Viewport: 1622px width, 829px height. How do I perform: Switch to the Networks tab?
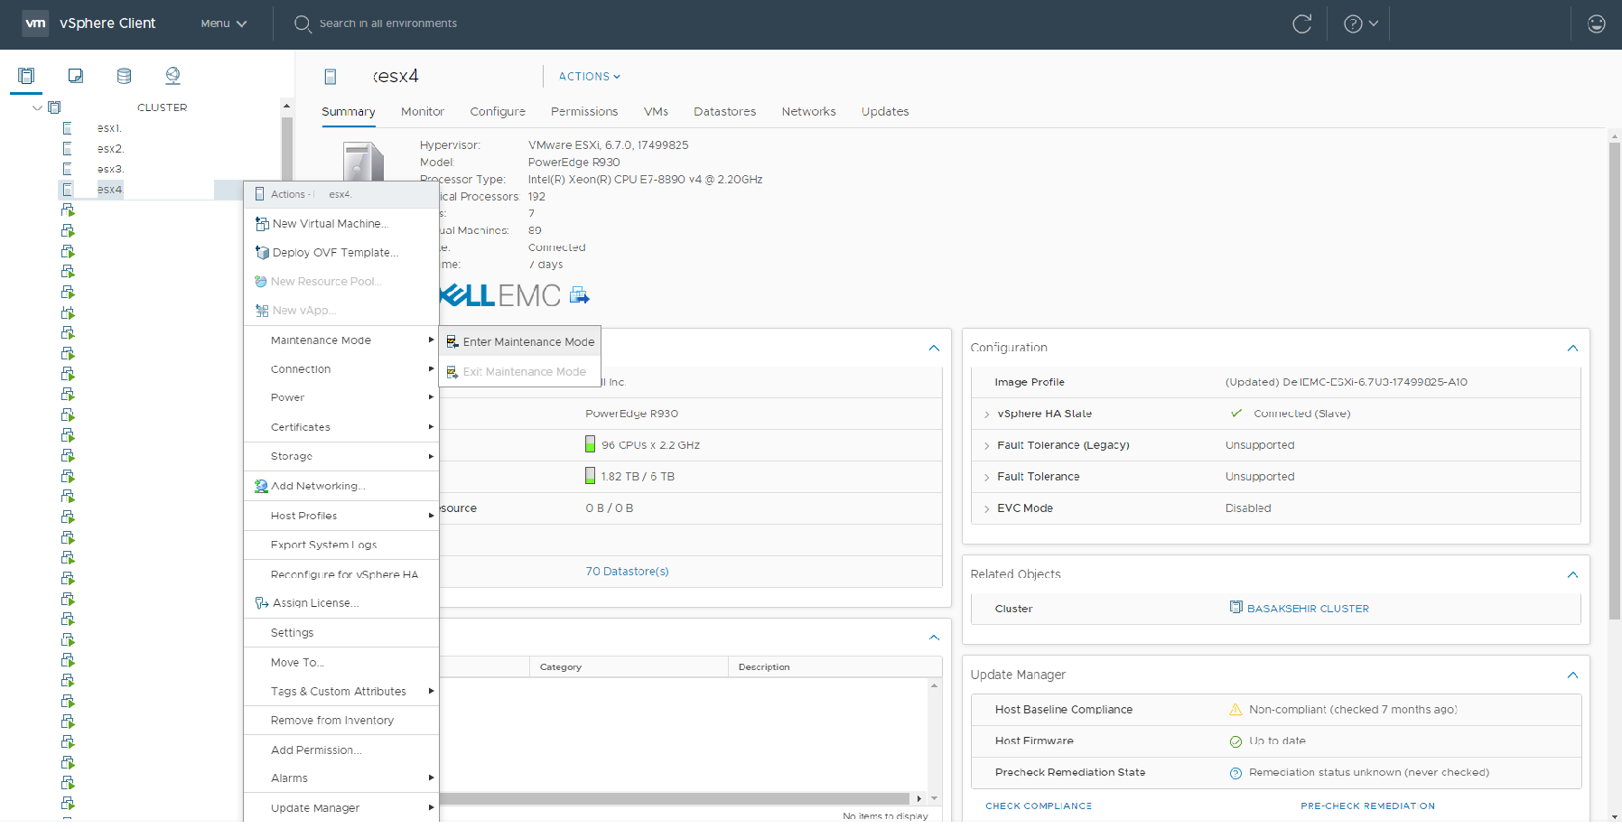(x=808, y=112)
